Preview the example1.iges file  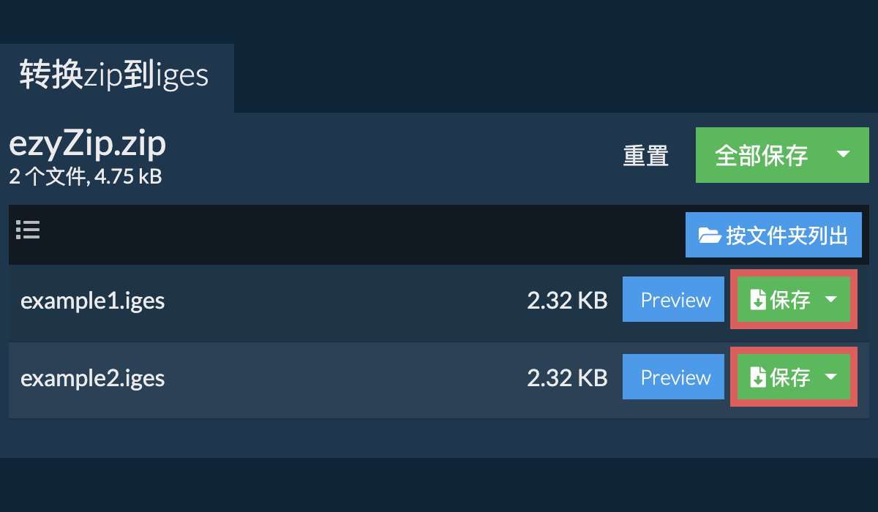click(x=675, y=300)
